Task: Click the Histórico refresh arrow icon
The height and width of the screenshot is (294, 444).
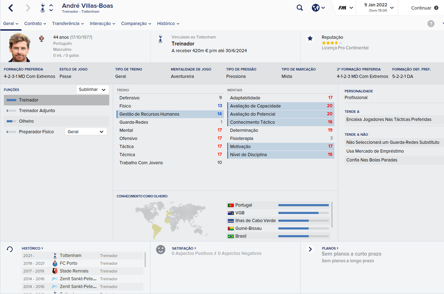Action: [10, 249]
